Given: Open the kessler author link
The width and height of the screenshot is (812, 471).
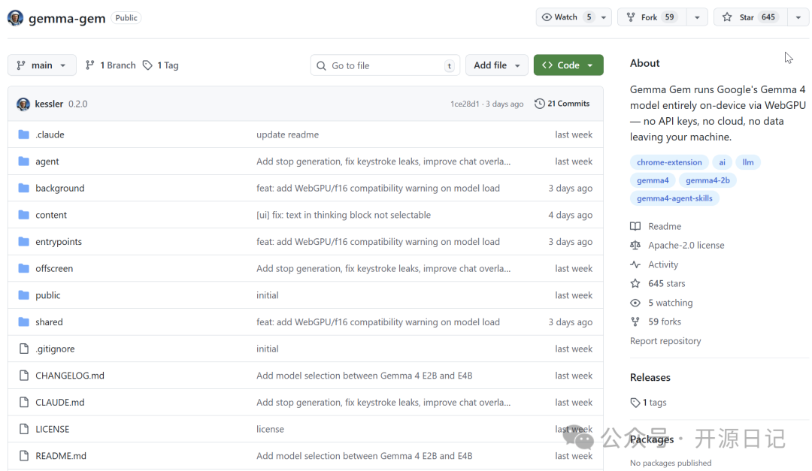Looking at the screenshot, I should click(49, 104).
